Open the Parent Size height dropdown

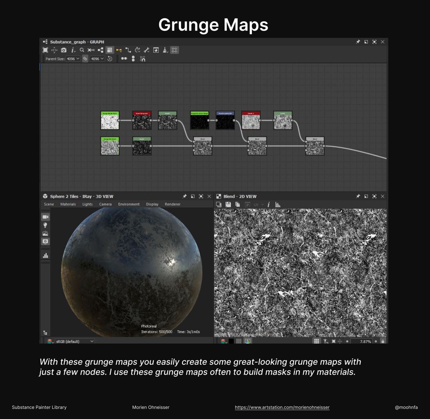point(97,59)
